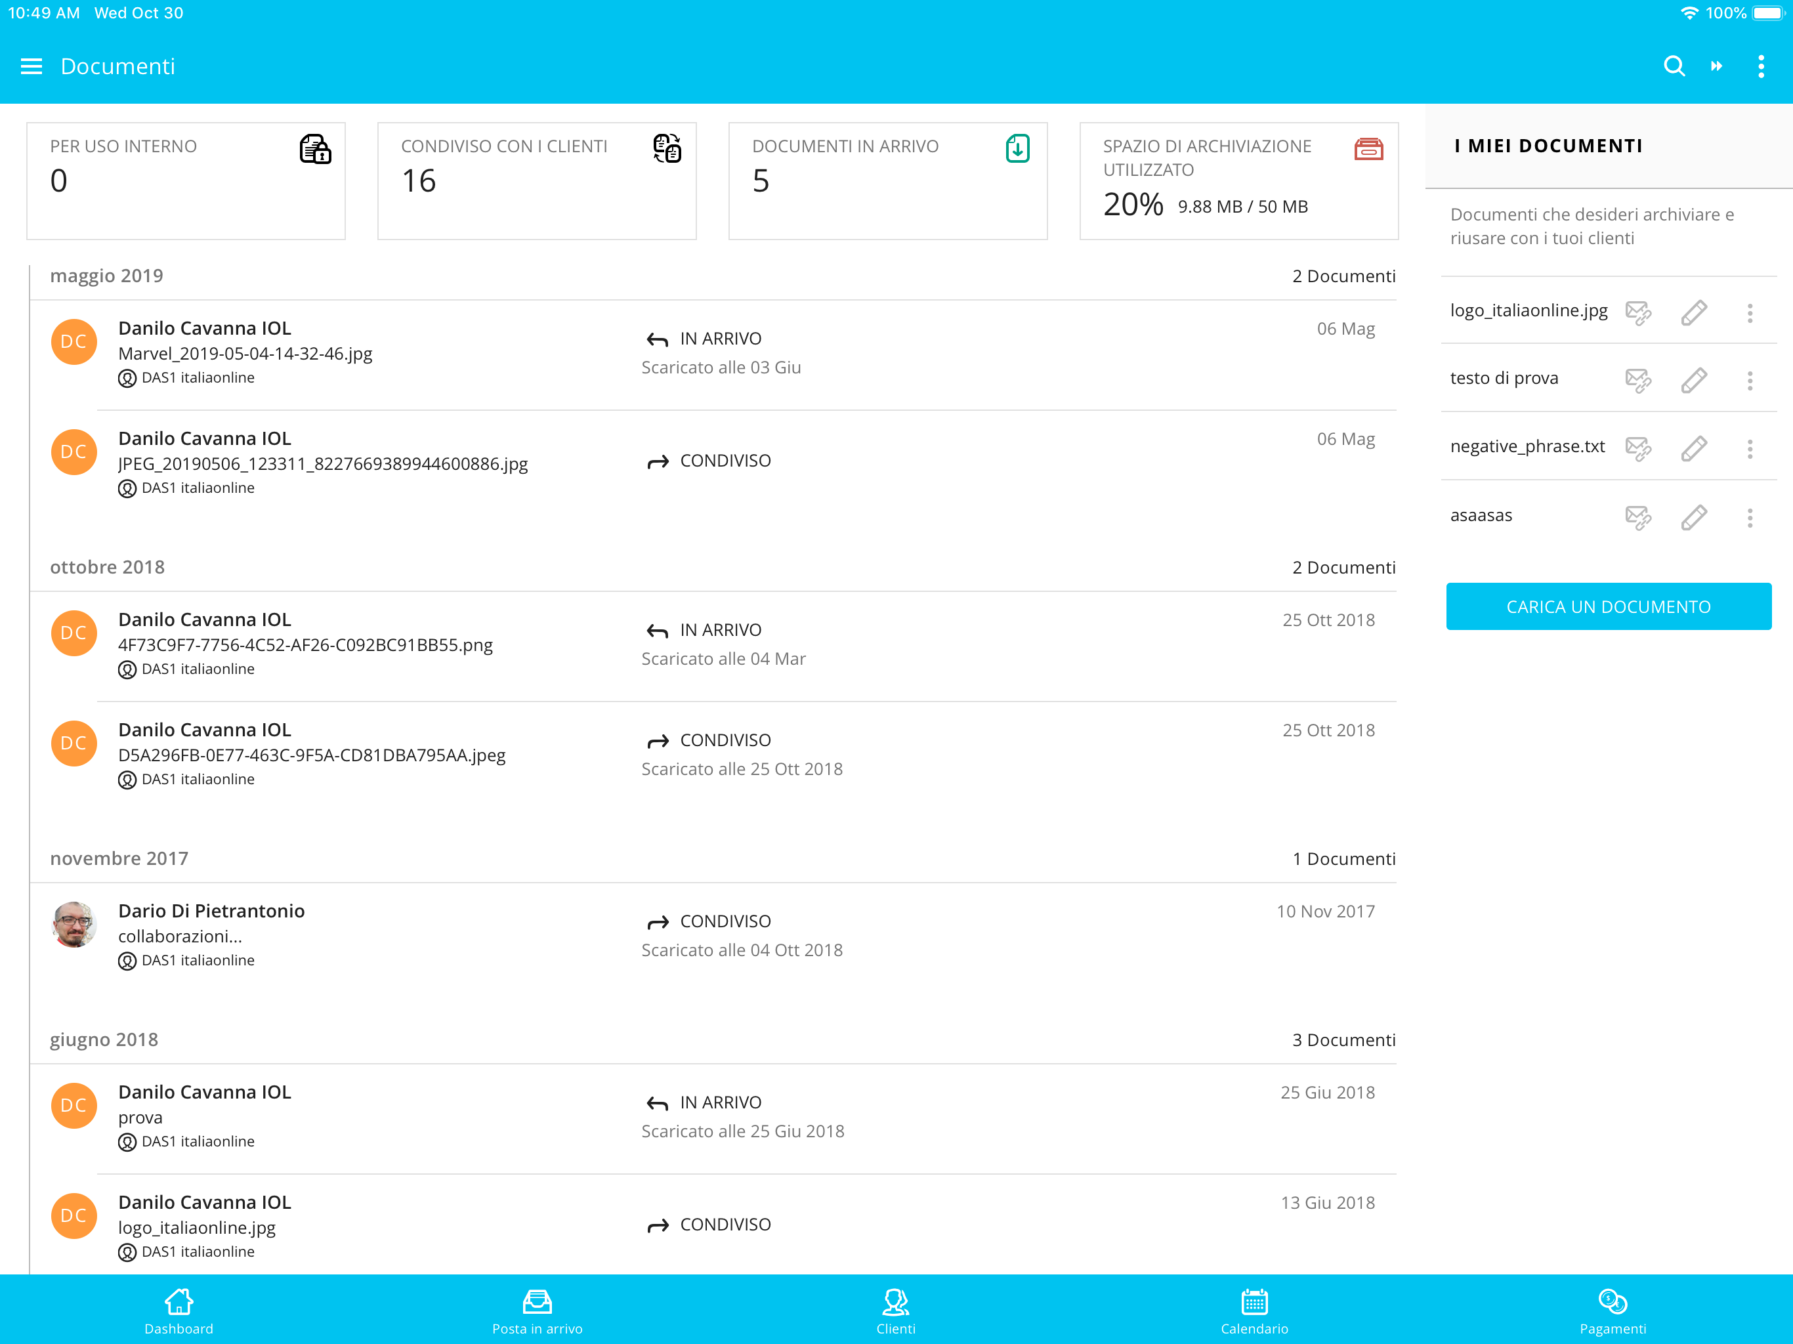Click DC avatar beside Marvel jpg document
The width and height of the screenshot is (1793, 1344).
coord(74,341)
